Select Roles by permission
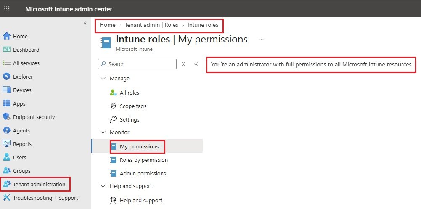This screenshot has width=421, height=209. click(144, 160)
